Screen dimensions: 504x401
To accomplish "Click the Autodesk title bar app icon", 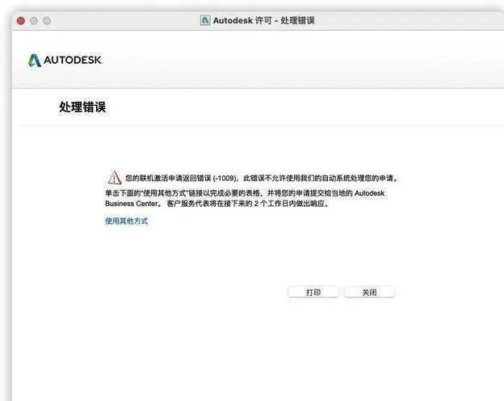I will pos(205,20).
